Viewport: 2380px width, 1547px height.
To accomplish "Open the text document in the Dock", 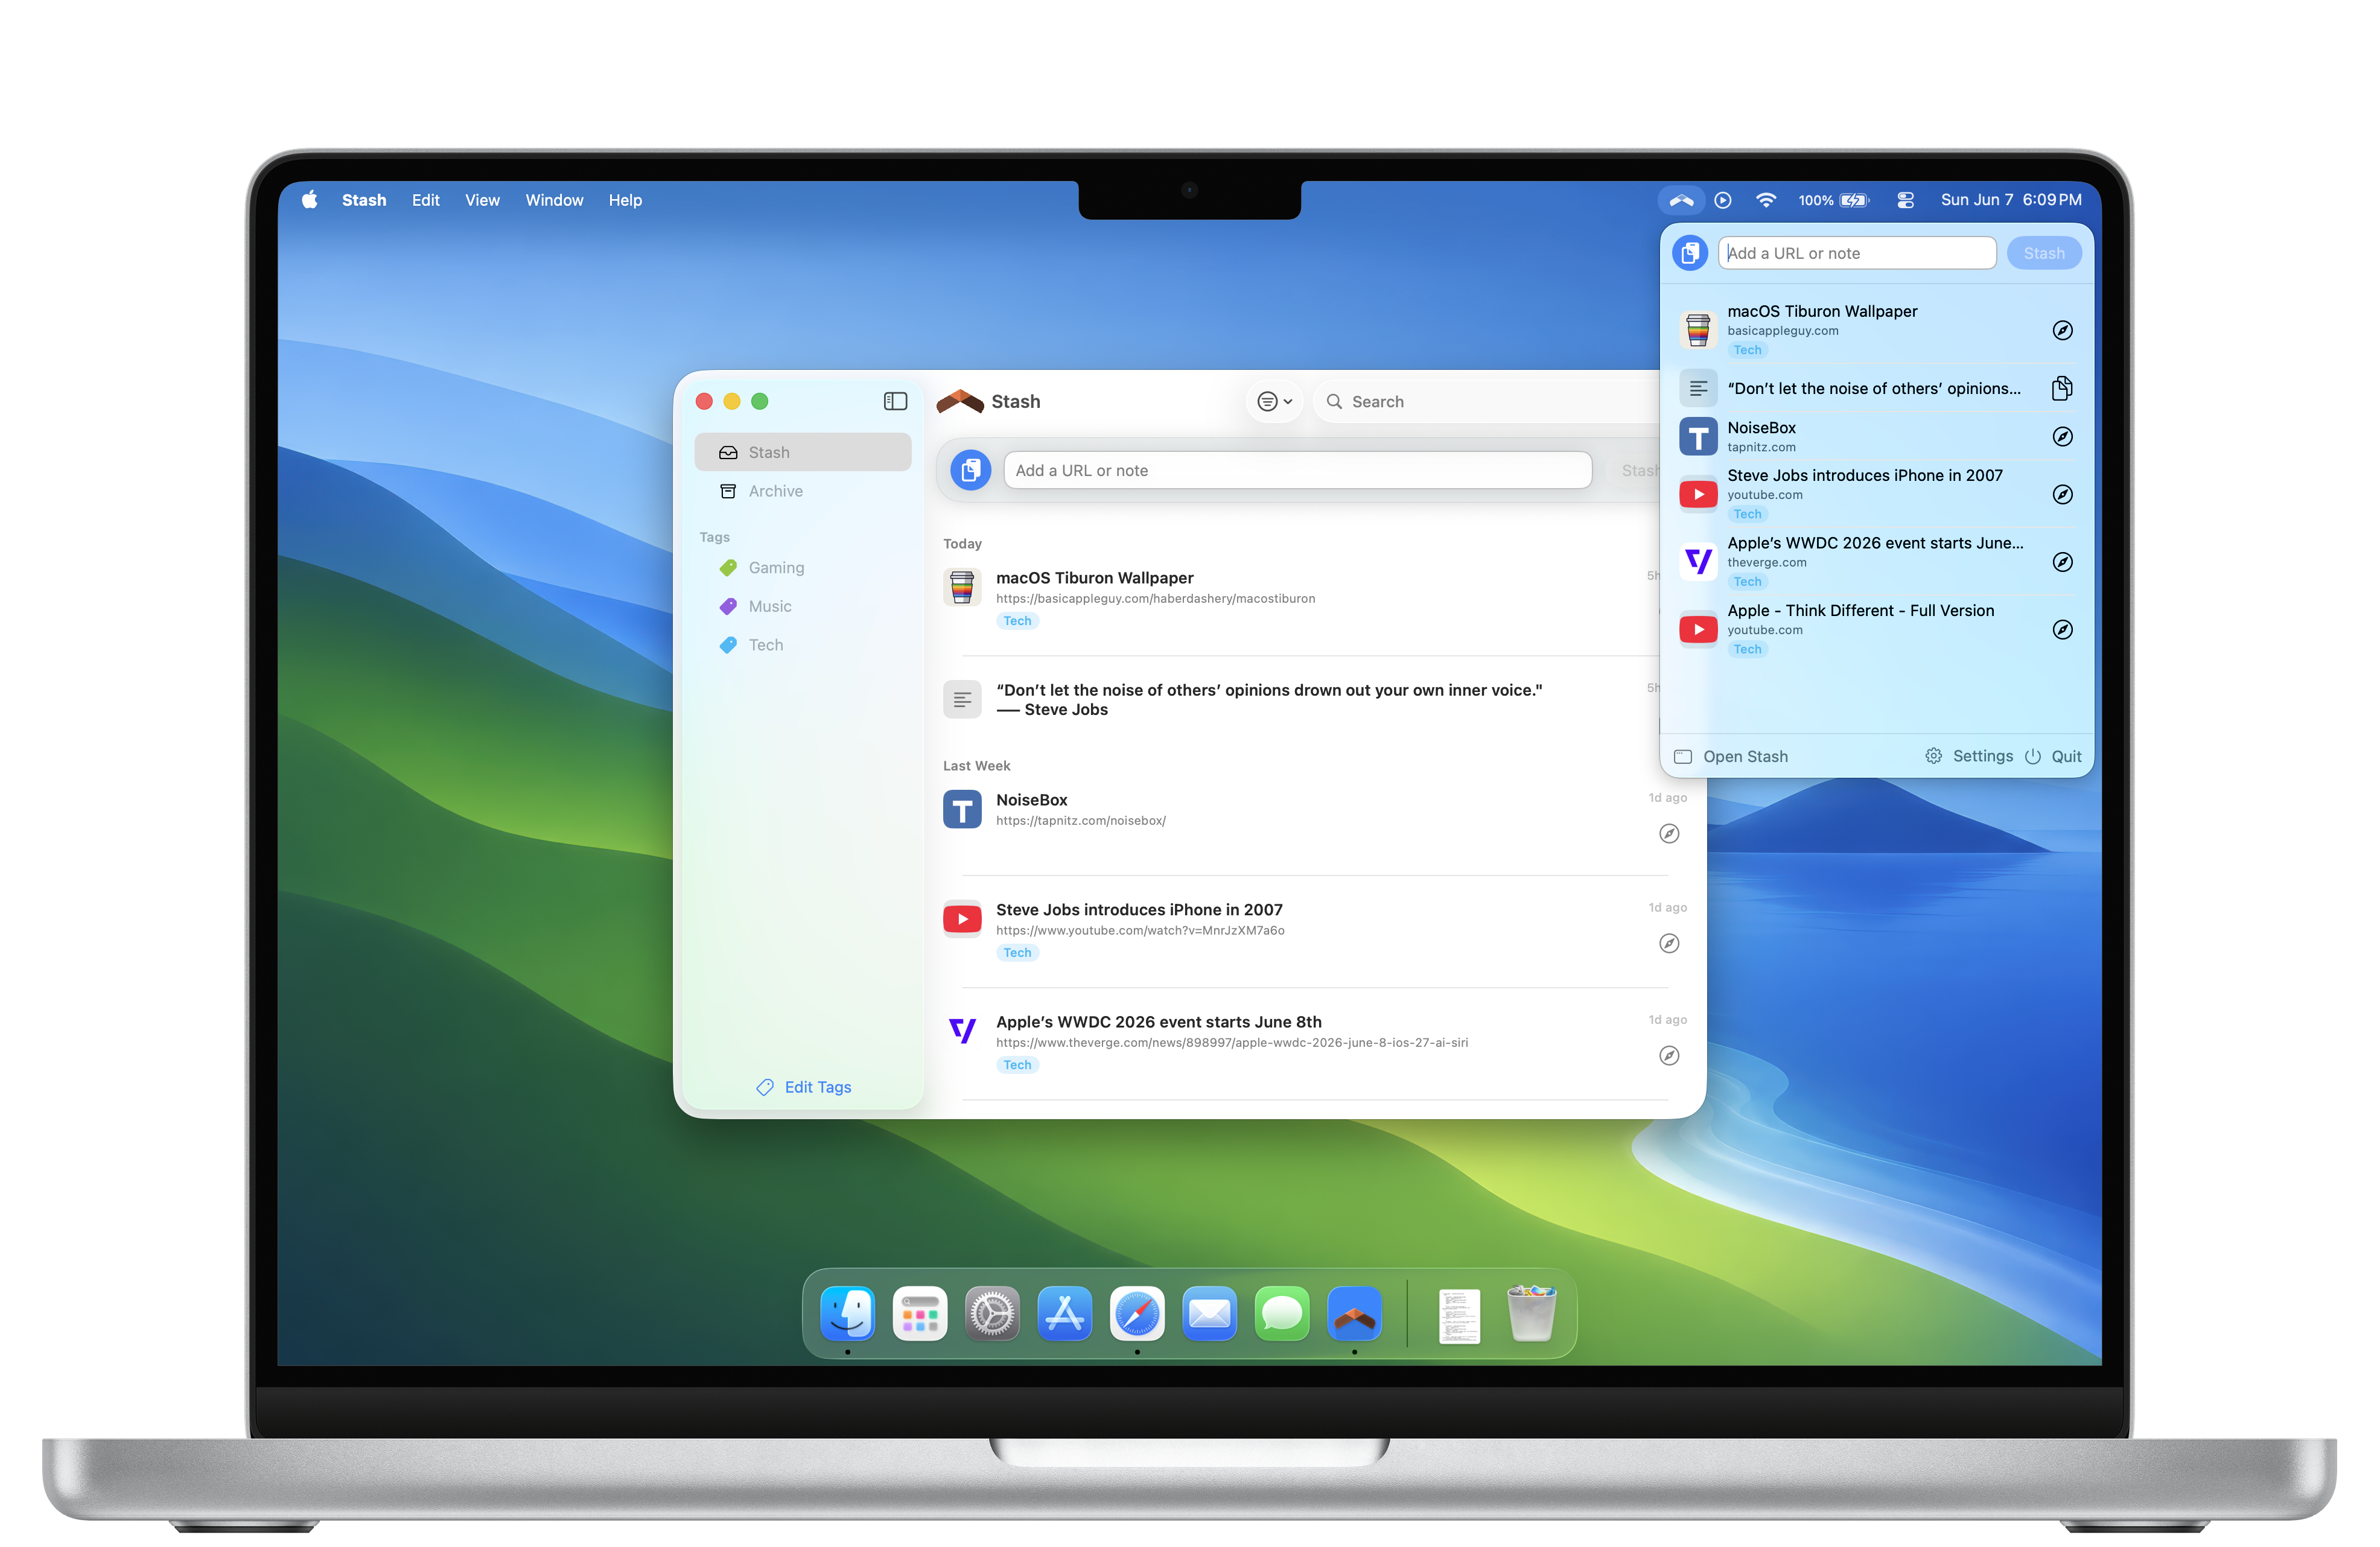I will [x=1459, y=1315].
